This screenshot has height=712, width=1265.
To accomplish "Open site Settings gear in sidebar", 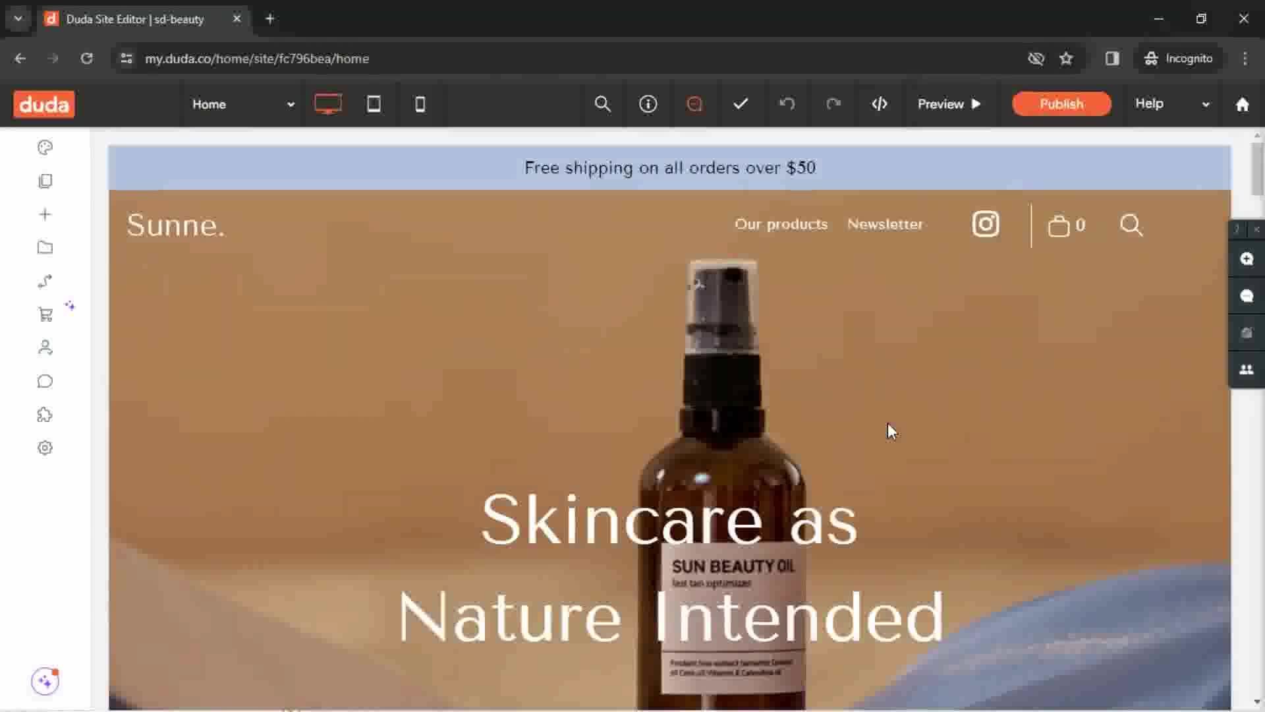I will tap(45, 448).
